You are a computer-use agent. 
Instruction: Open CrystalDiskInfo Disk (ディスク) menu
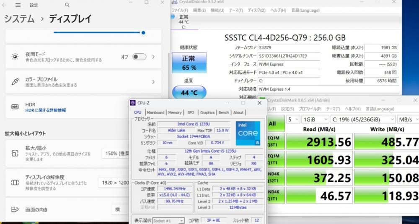click(256, 10)
